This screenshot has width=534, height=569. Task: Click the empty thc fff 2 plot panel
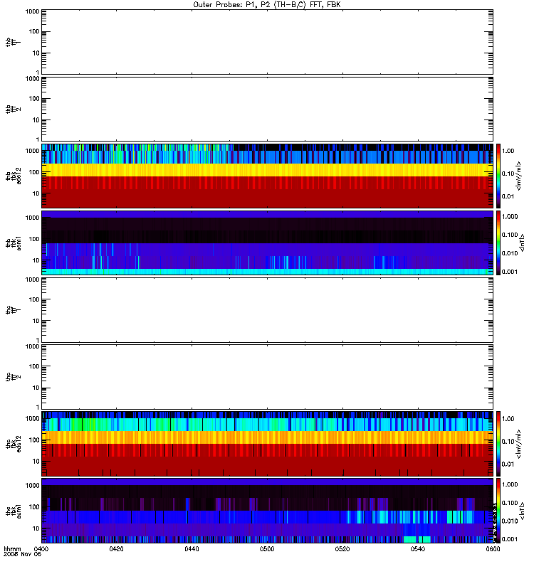(267, 377)
